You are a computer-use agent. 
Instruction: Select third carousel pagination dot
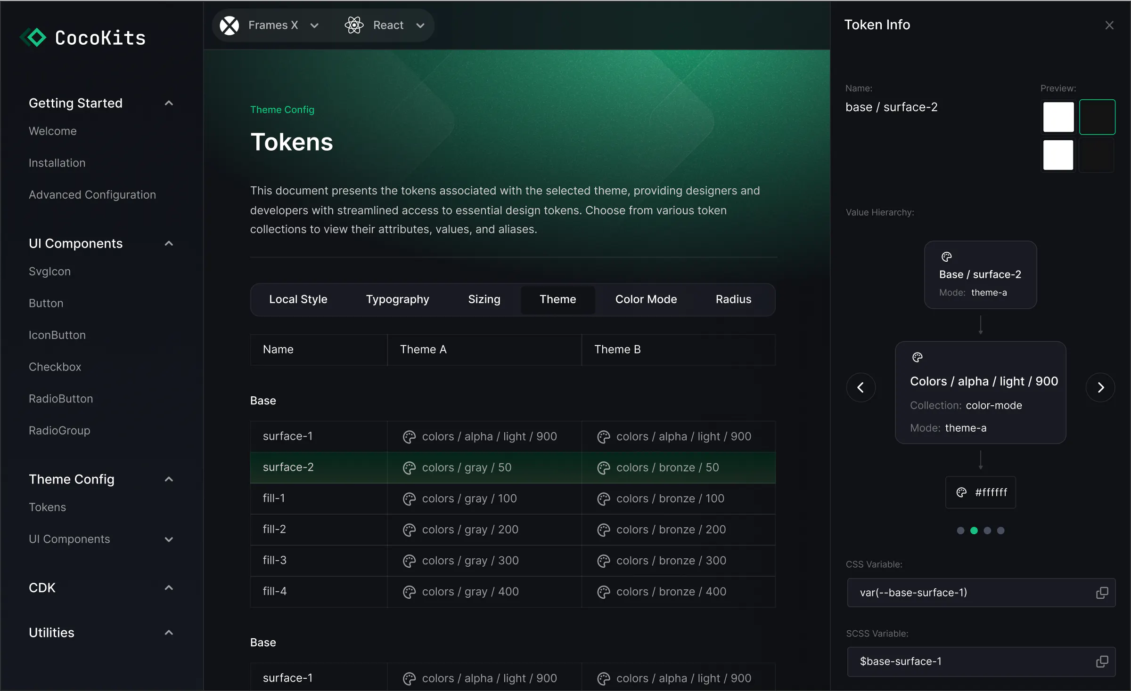tap(987, 530)
